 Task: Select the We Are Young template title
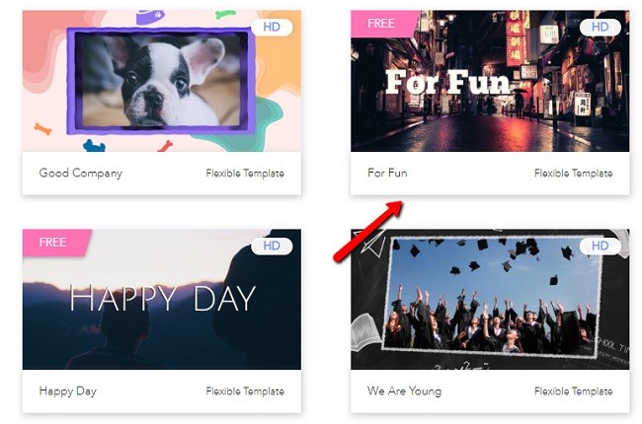coord(405,391)
